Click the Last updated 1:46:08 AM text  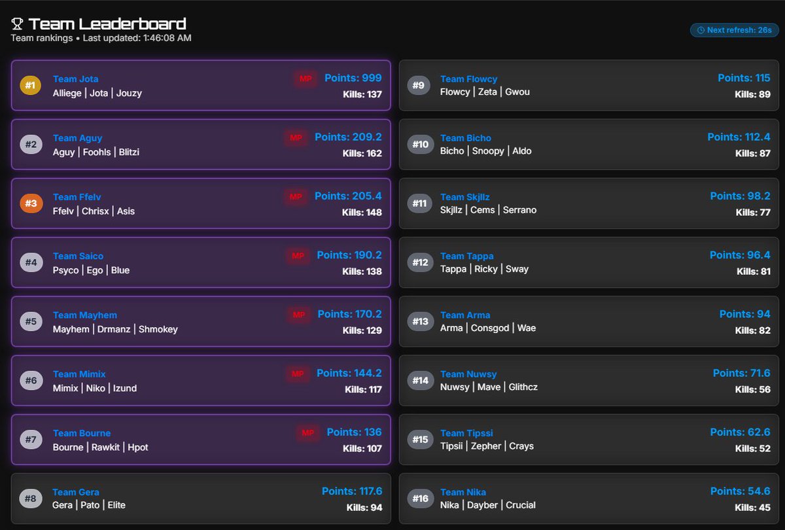[137, 38]
